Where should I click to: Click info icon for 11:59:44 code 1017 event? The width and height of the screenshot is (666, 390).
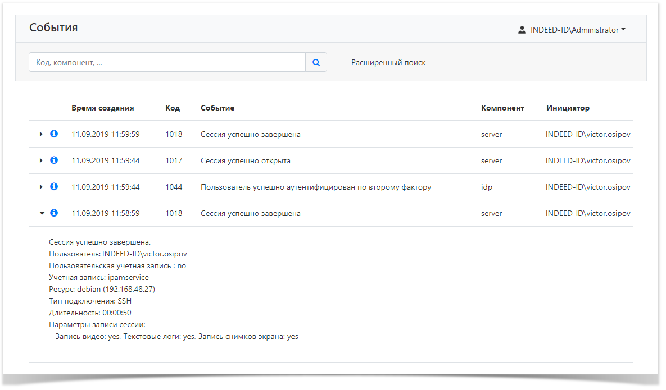[x=54, y=160]
